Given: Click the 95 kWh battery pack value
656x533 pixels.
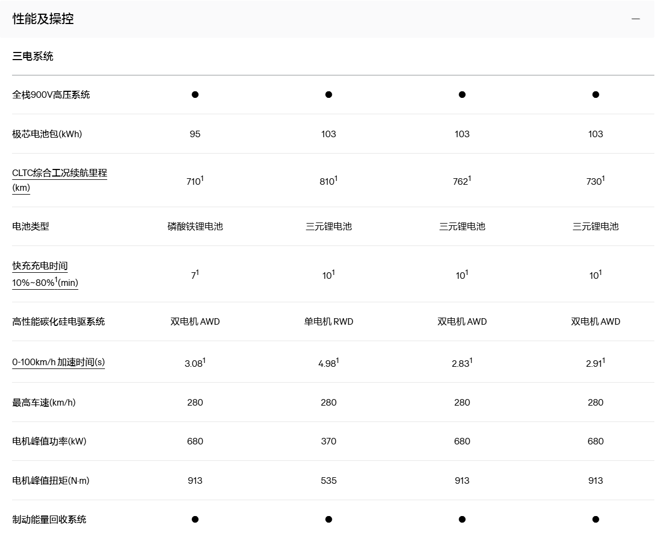Looking at the screenshot, I should (195, 134).
